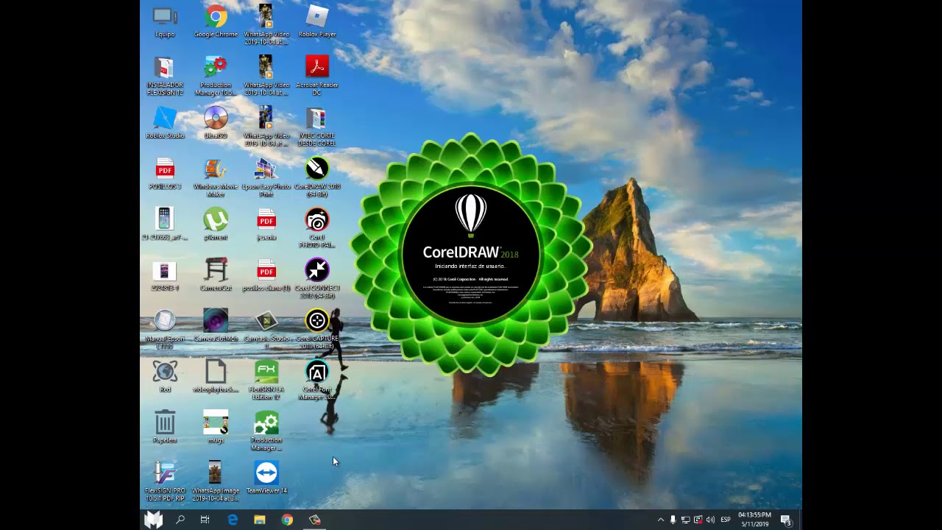The height and width of the screenshot is (530, 942).
Task: Launch Microsoft Edge from the taskbar
Action: point(233,520)
